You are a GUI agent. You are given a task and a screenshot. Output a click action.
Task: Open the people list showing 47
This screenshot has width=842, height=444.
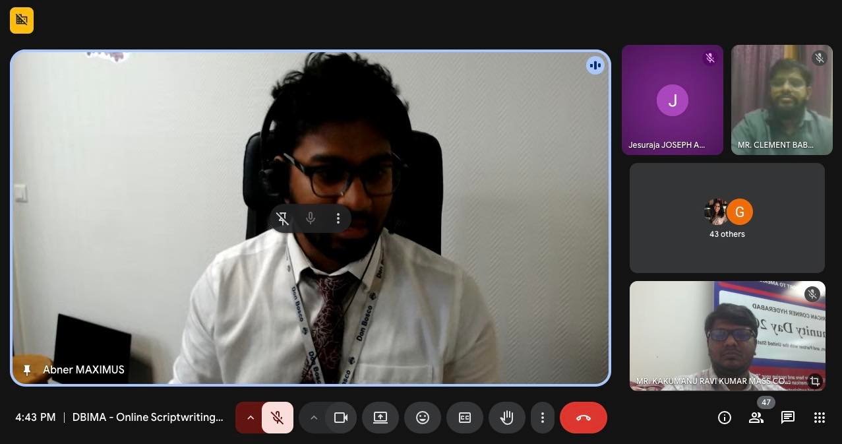(756, 418)
